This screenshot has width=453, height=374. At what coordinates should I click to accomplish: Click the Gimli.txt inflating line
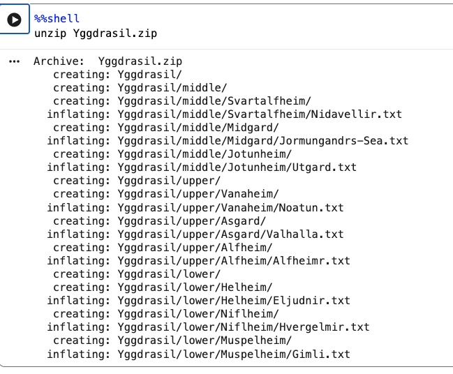coord(198,354)
